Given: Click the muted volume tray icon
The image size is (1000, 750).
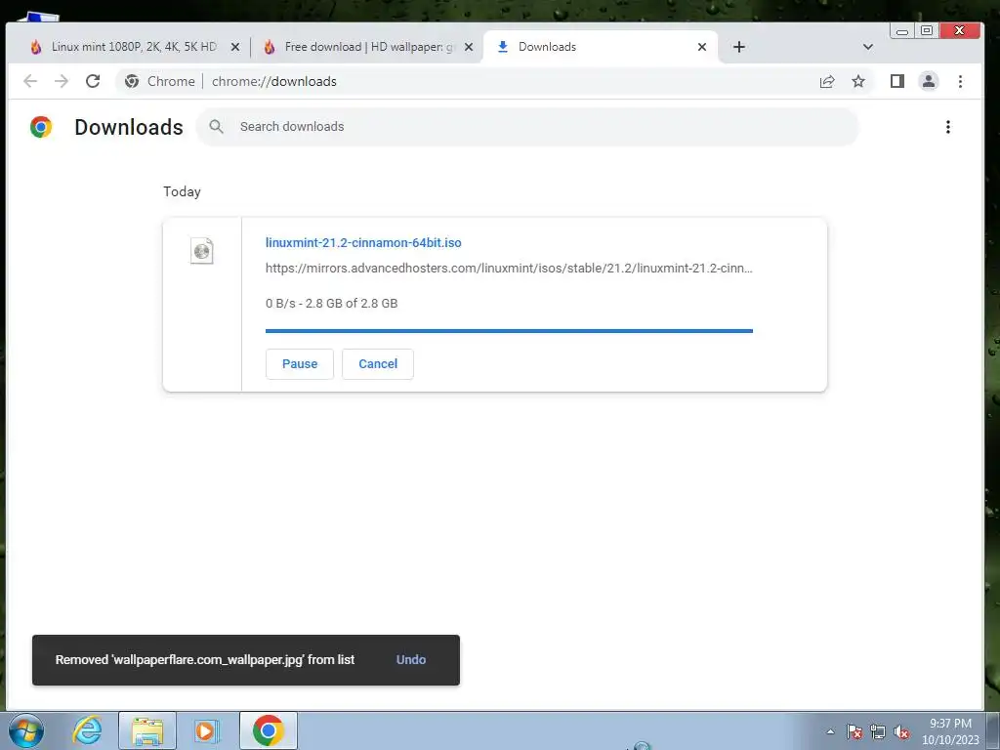Looking at the screenshot, I should pos(901,731).
